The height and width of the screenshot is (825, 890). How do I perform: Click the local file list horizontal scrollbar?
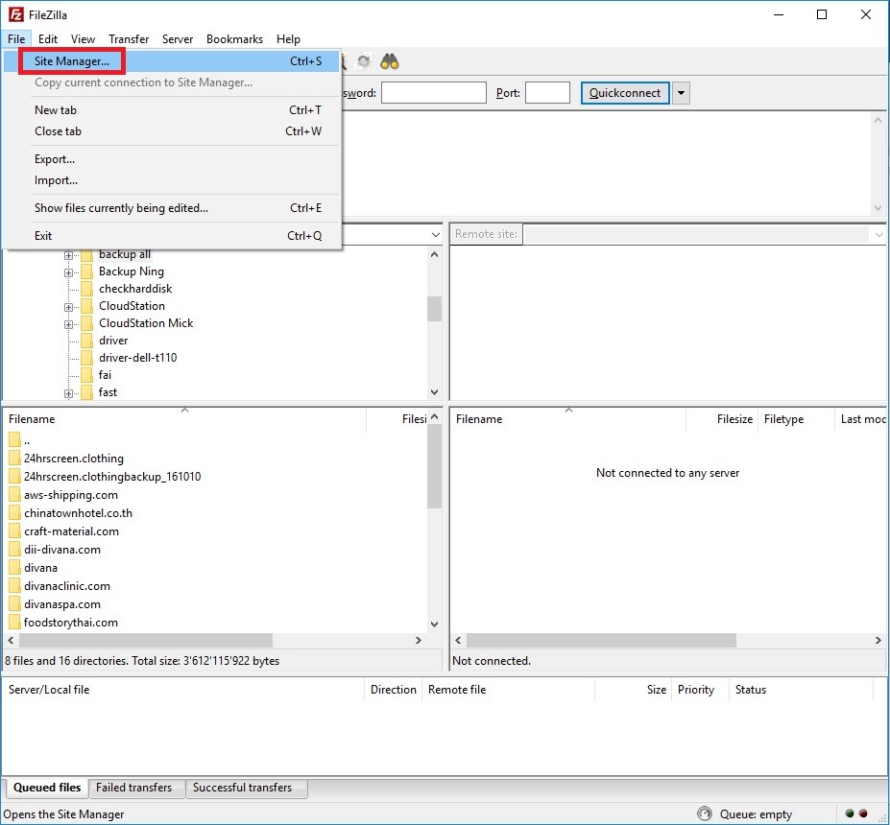pos(146,640)
